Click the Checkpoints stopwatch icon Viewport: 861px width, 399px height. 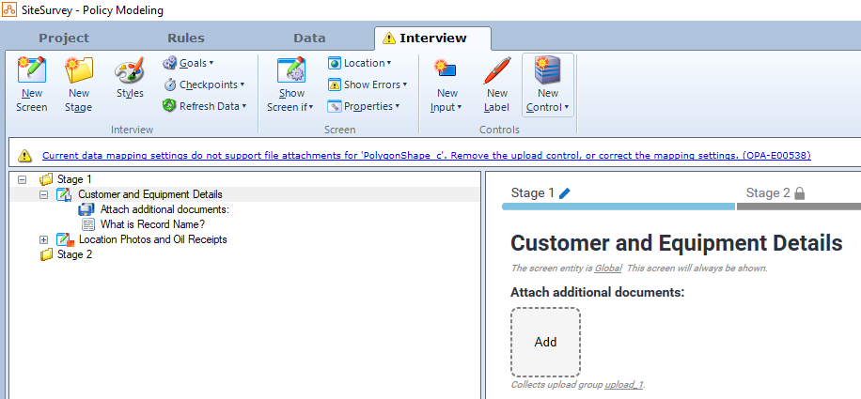pyautogui.click(x=170, y=84)
